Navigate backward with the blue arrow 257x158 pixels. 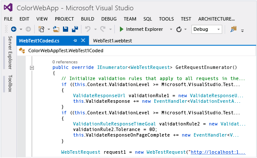[14, 30]
